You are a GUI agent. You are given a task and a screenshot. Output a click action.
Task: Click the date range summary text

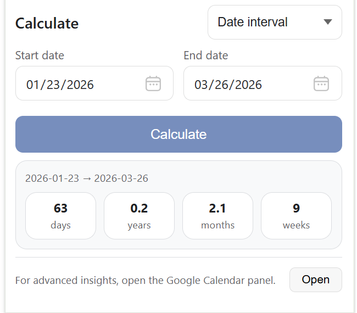coord(87,178)
